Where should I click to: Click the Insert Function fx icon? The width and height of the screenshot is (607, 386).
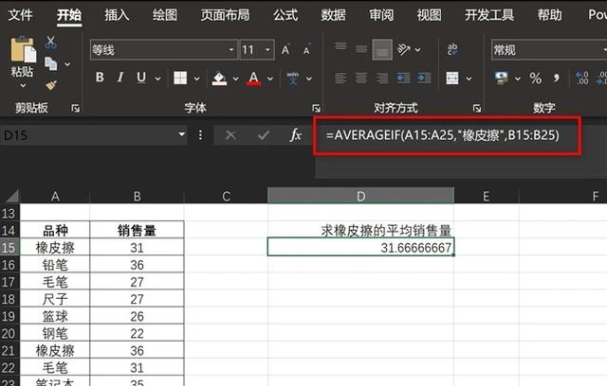[x=296, y=135]
